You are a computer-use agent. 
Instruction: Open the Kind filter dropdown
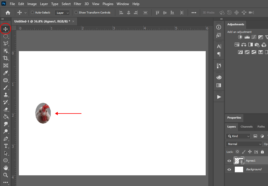pyautogui.click(x=238, y=136)
